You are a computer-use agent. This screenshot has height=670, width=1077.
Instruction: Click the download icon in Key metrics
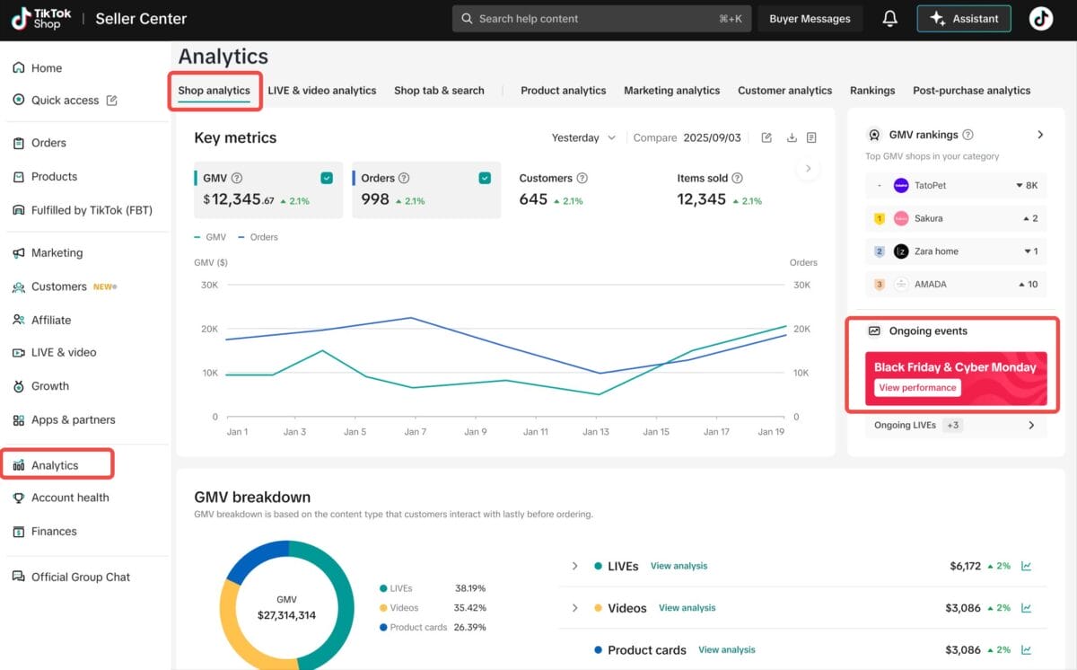[792, 138]
